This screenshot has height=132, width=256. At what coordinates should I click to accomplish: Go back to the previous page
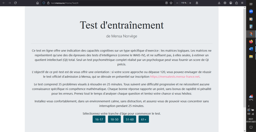coord(4,3)
